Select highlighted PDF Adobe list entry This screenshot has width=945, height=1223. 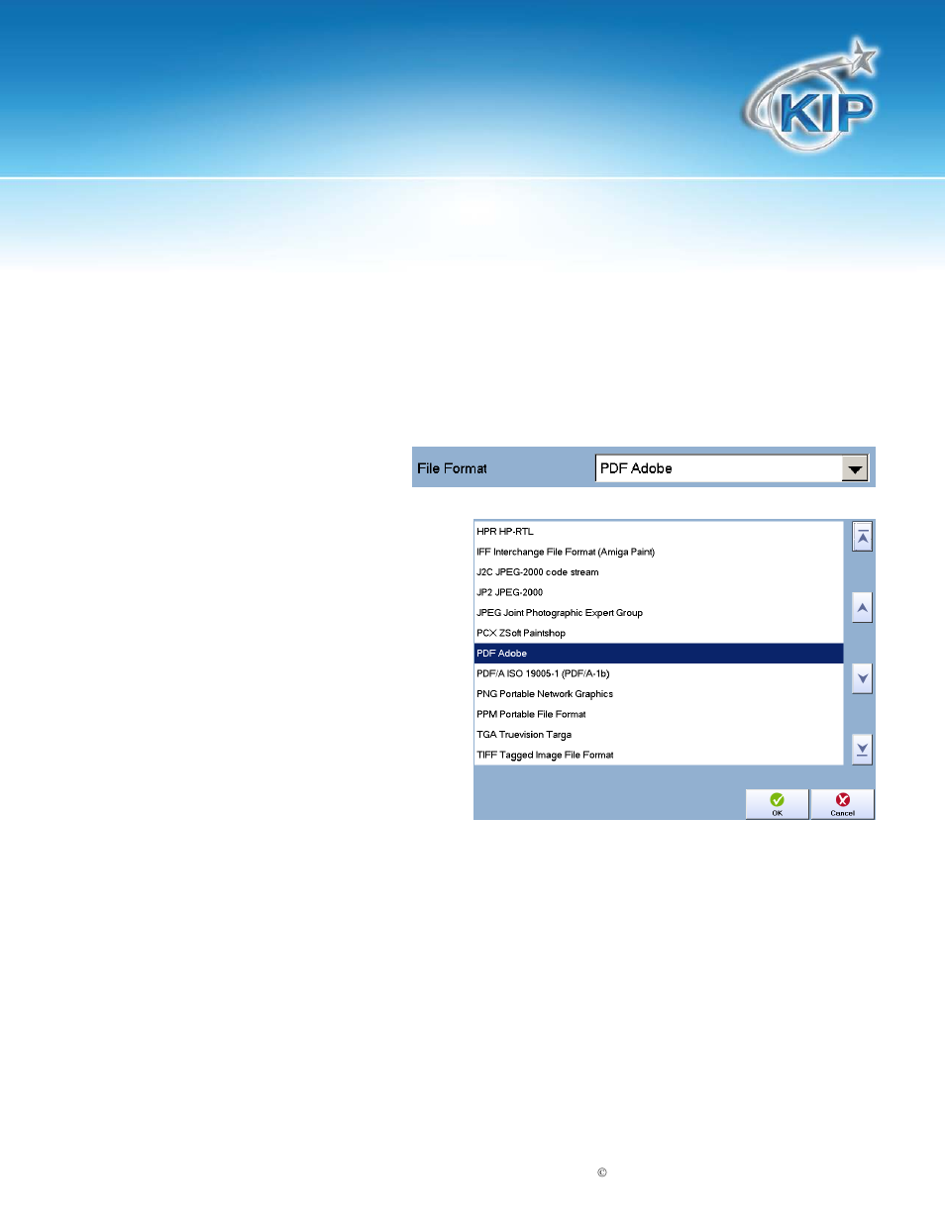(x=659, y=654)
